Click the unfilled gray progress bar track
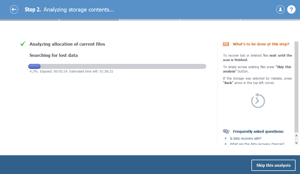Viewport: 300px width, 174px height. coord(123,66)
